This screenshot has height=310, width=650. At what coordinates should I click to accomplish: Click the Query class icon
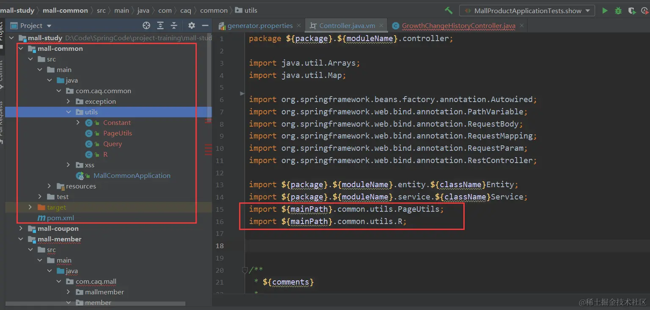point(89,144)
